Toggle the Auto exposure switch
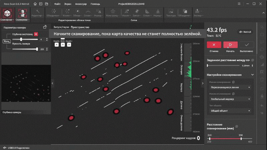The image size is (267, 150). (x=6, y=41)
